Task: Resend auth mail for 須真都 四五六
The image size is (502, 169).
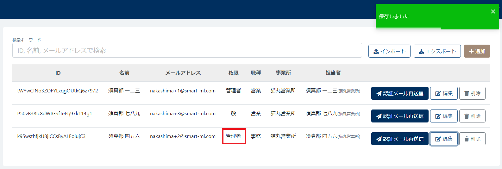Action: 399,139
